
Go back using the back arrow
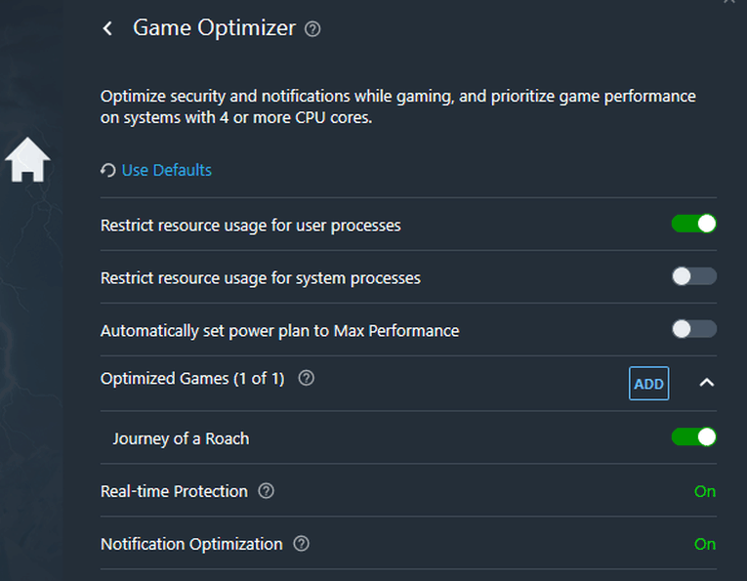point(107,29)
